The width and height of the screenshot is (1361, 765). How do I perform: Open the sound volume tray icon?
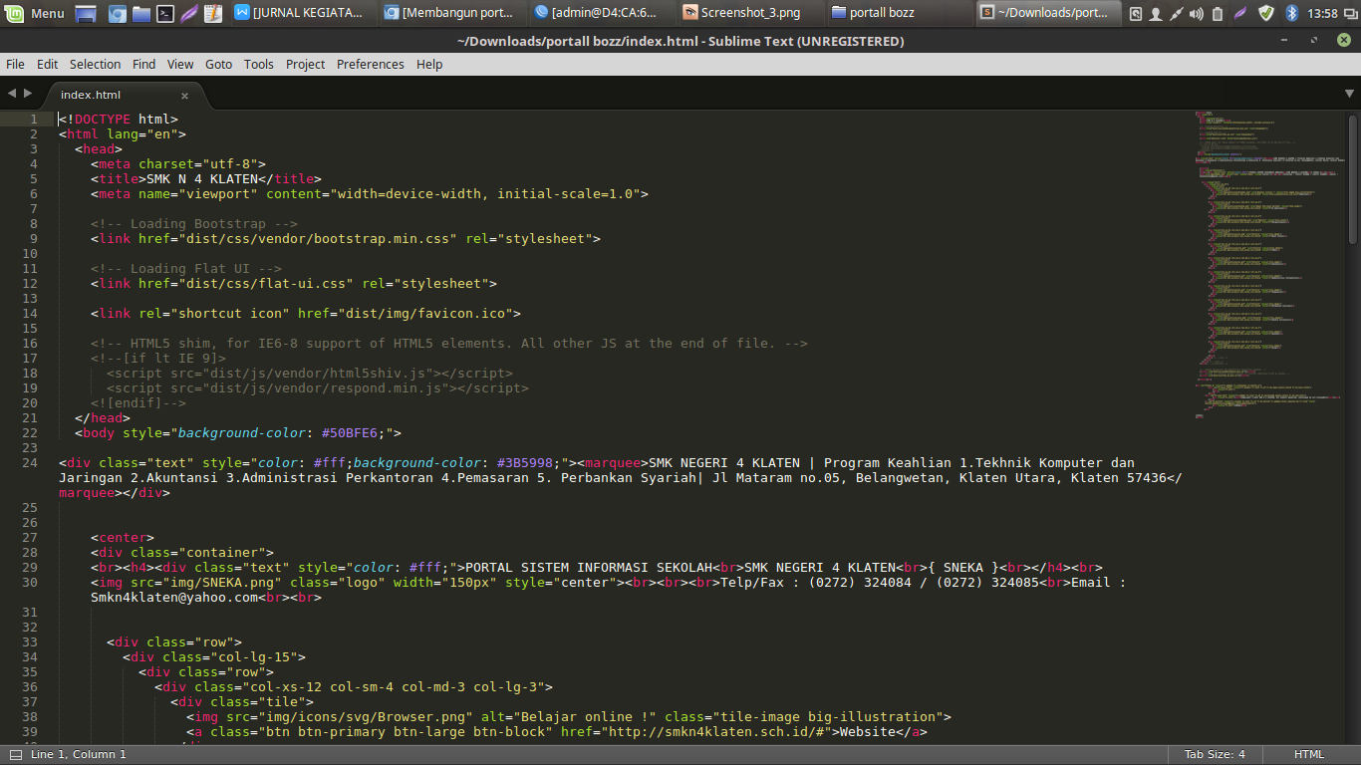coord(1198,13)
